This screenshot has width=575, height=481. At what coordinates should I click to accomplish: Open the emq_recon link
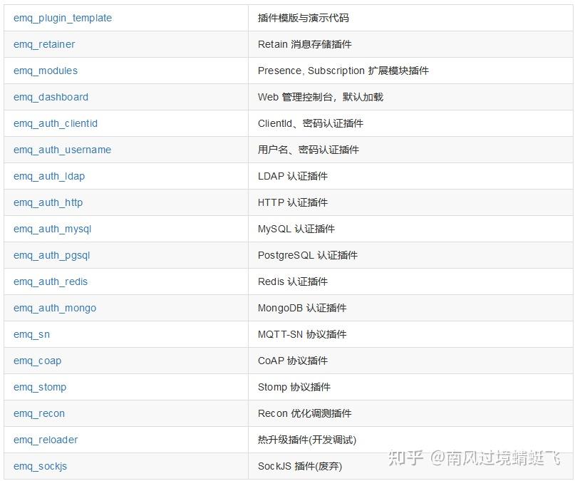(39, 414)
